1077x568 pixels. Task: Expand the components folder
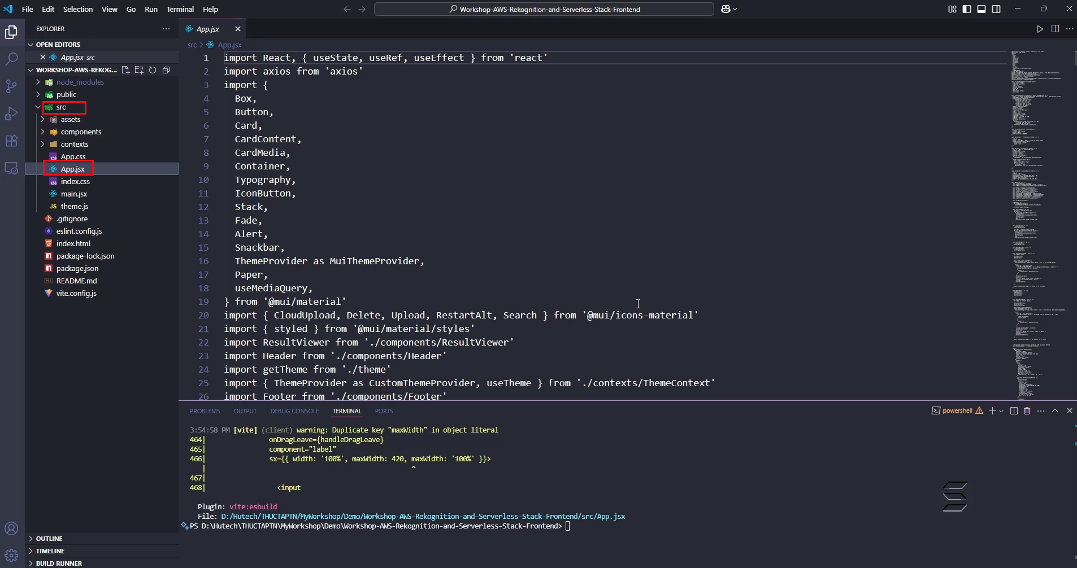coord(42,132)
